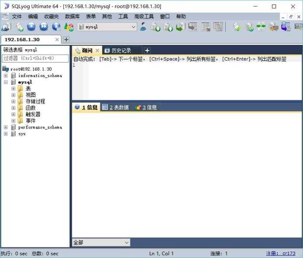Close the 询问 query tab

point(97,50)
